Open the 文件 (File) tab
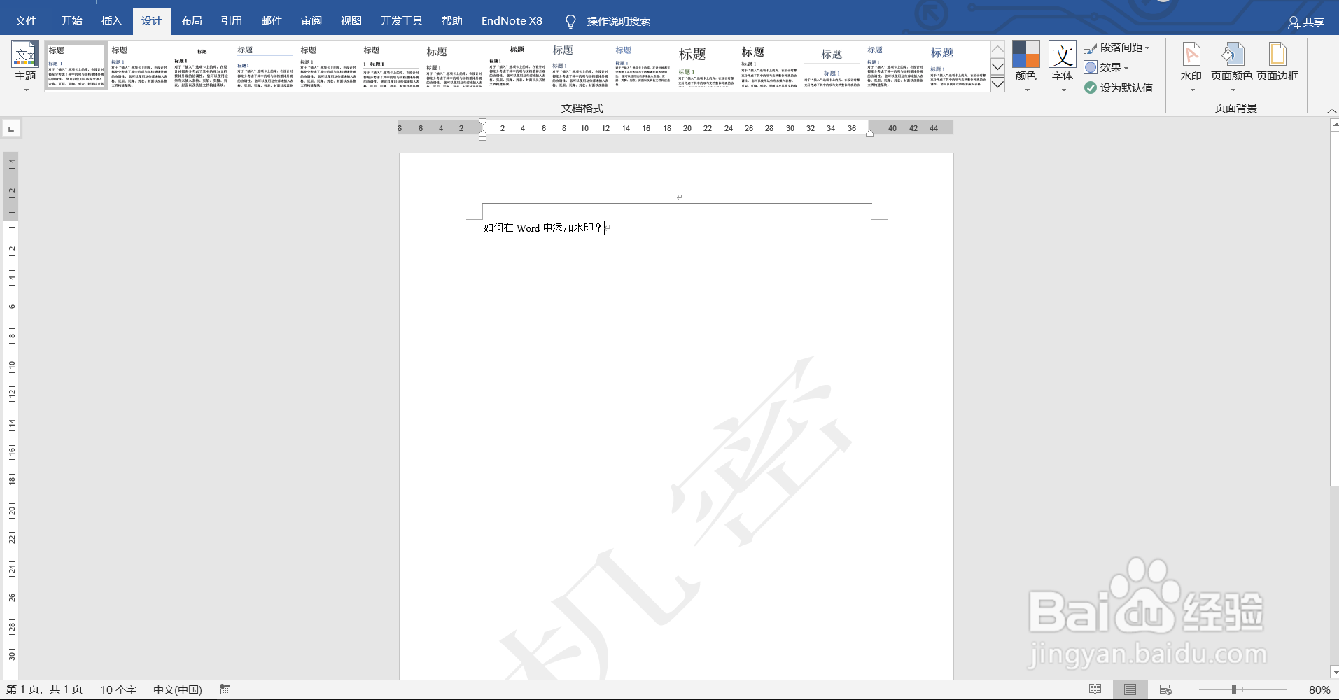Screen dimensions: 1339x700 coord(26,21)
